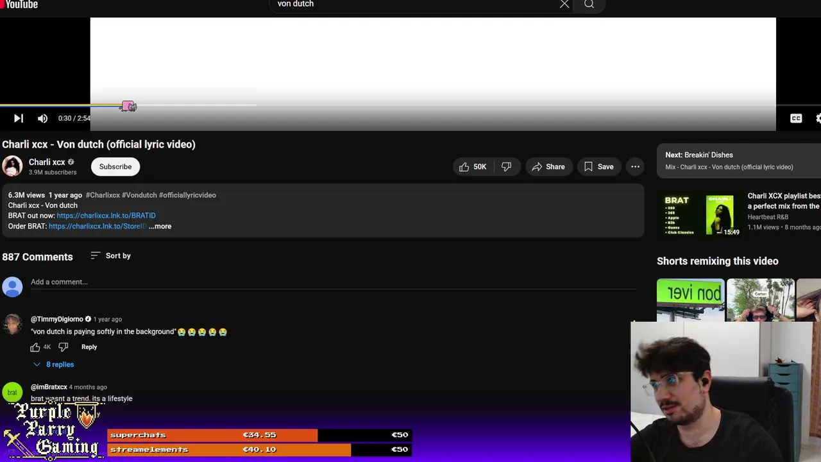The image size is (821, 462).
Task: Open the three-dot more actions menu
Action: click(635, 167)
